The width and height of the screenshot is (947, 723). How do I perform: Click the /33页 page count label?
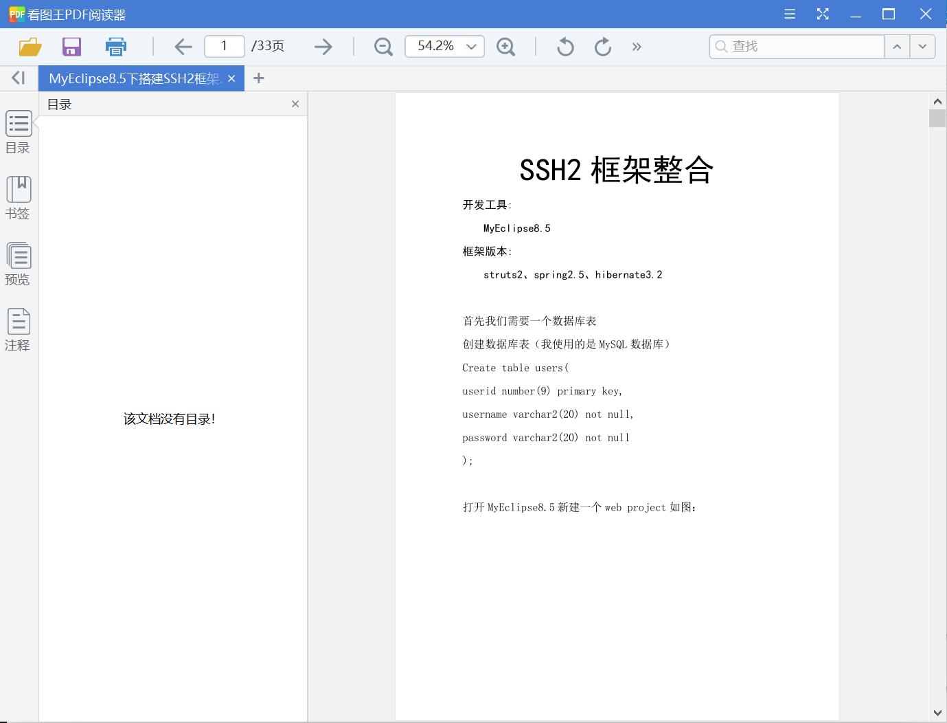268,46
